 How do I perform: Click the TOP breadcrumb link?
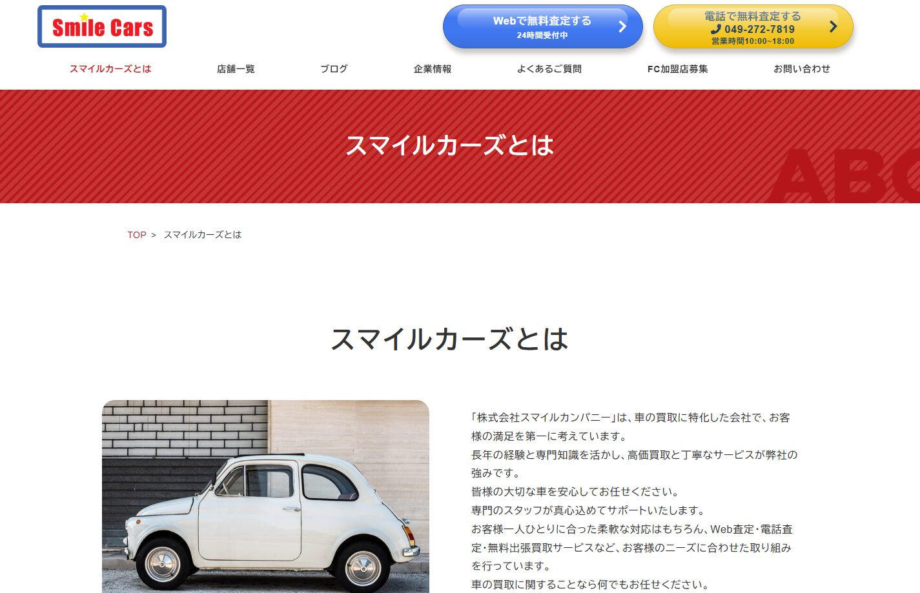tap(136, 234)
